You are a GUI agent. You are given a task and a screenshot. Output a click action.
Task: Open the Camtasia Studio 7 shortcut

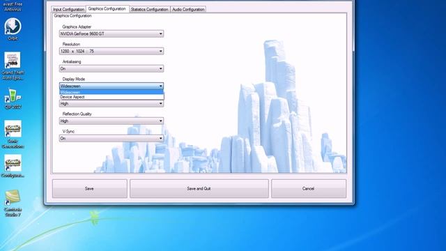tap(13, 203)
